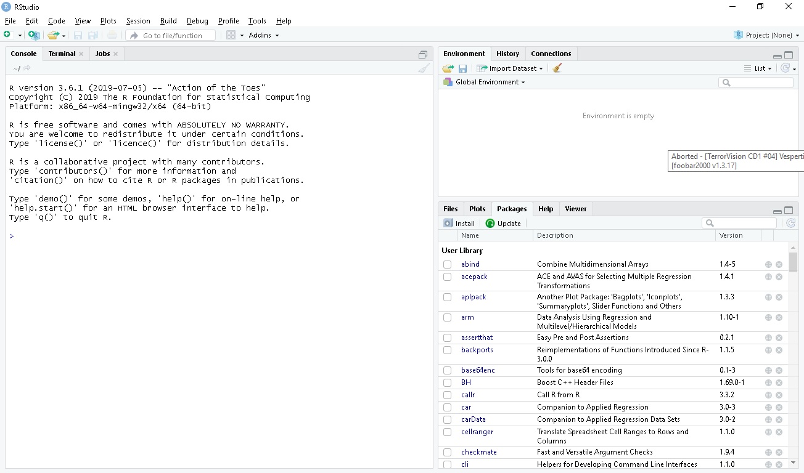Open the abind package website via globe icon

pos(768,264)
